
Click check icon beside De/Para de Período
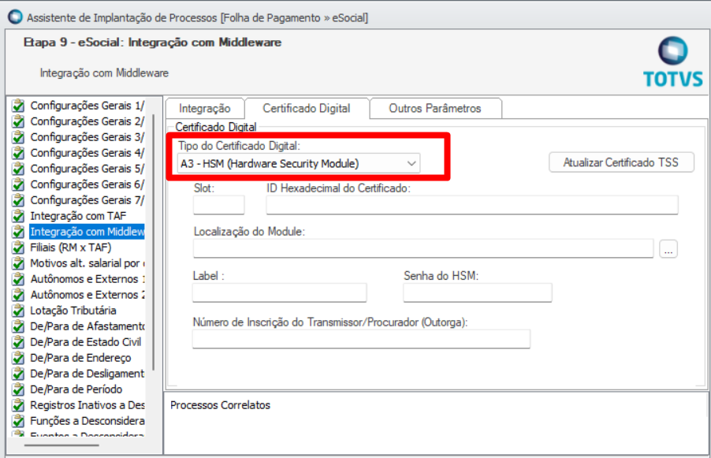[18, 389]
